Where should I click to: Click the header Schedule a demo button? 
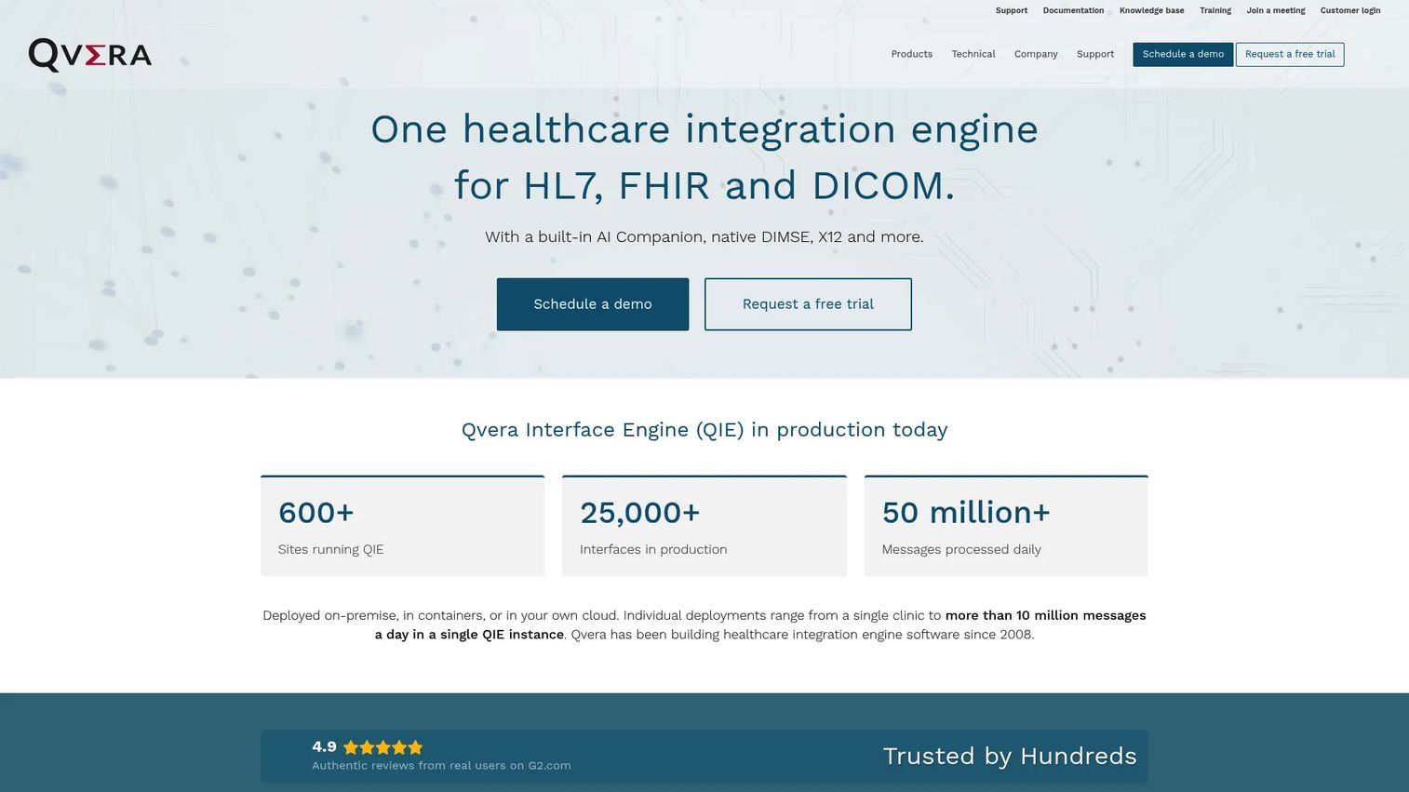[1183, 54]
